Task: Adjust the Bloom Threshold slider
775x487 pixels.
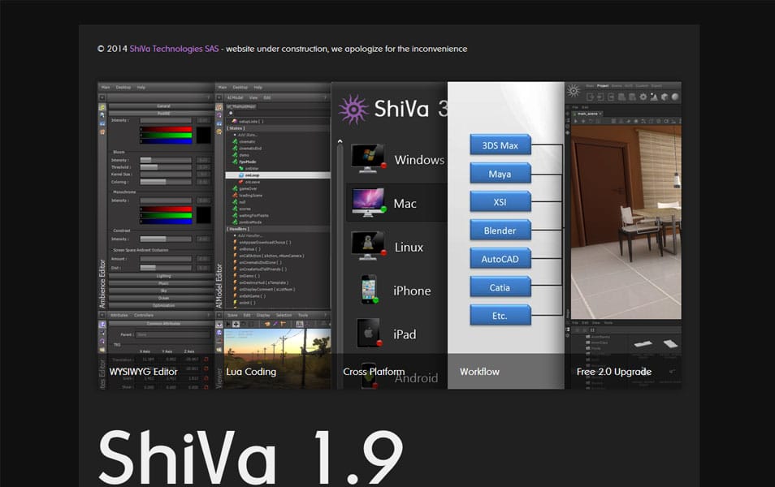Action: (x=166, y=167)
